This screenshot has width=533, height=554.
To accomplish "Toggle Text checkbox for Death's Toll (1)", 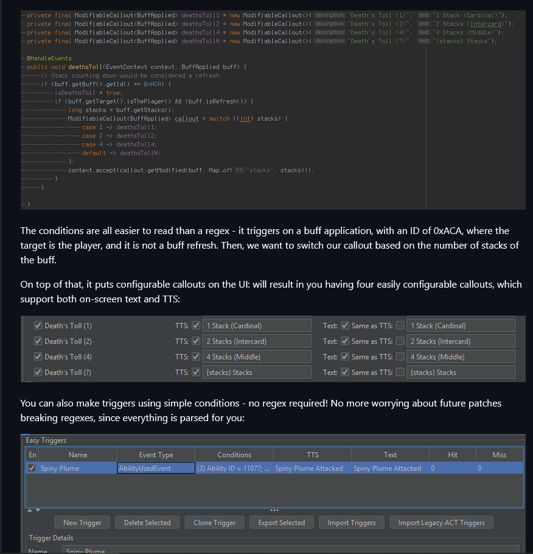I will 345,325.
